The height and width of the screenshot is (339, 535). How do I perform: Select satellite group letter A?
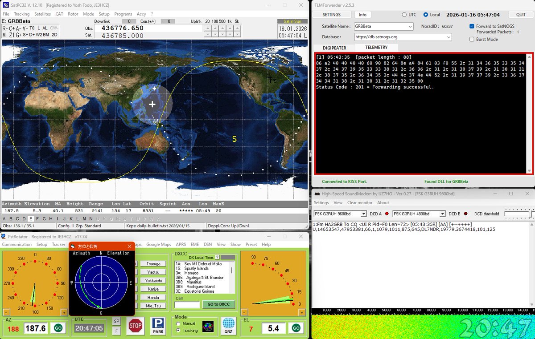pyautogui.click(x=4, y=219)
